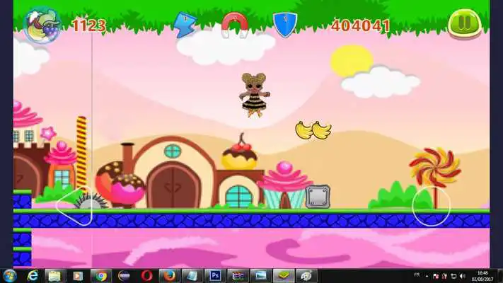503x283 pixels.
Task: Tap the red magnet power-up icon
Action: [235, 25]
